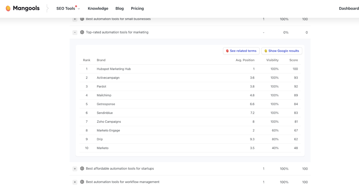Select the Drip brand row
The image size is (359, 186).
pos(190,139)
